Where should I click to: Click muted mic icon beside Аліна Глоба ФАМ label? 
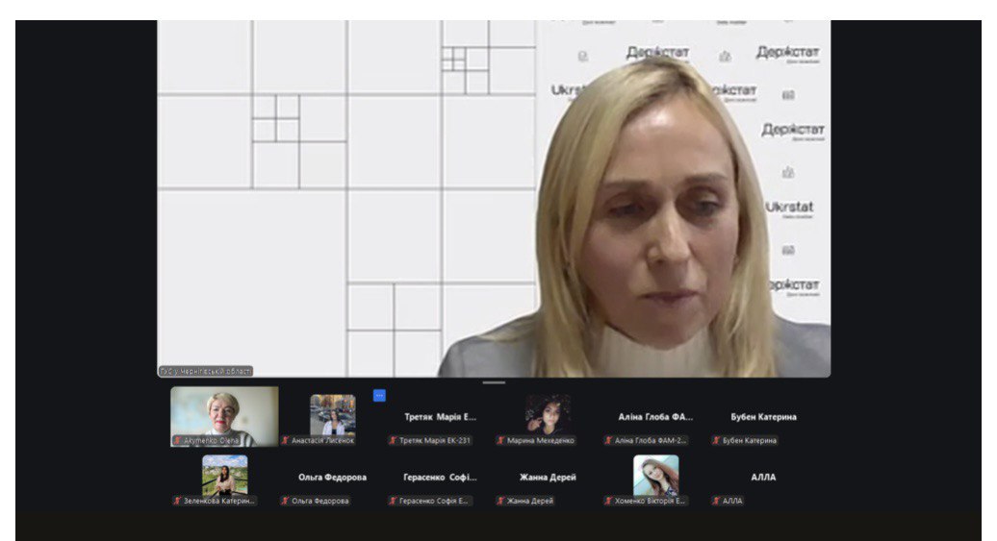coord(608,440)
